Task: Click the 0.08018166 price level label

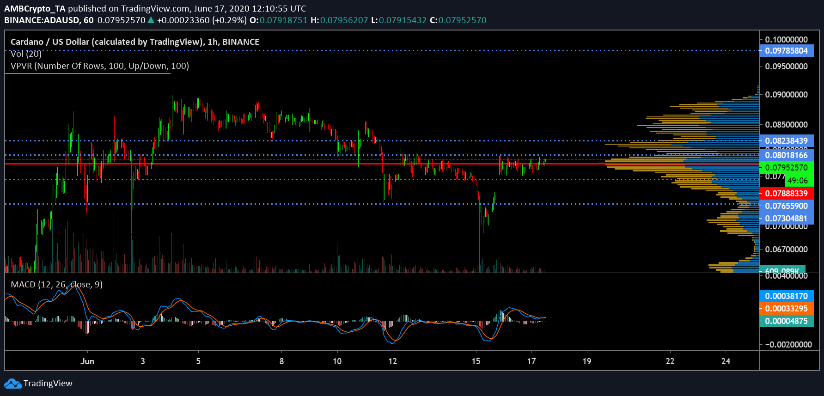Action: [x=786, y=155]
